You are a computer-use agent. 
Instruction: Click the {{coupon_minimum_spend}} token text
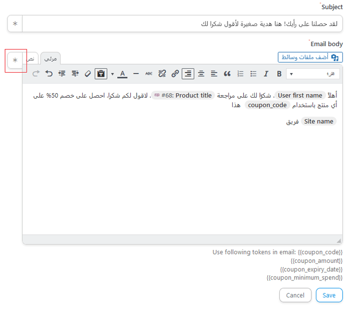[x=304, y=277]
